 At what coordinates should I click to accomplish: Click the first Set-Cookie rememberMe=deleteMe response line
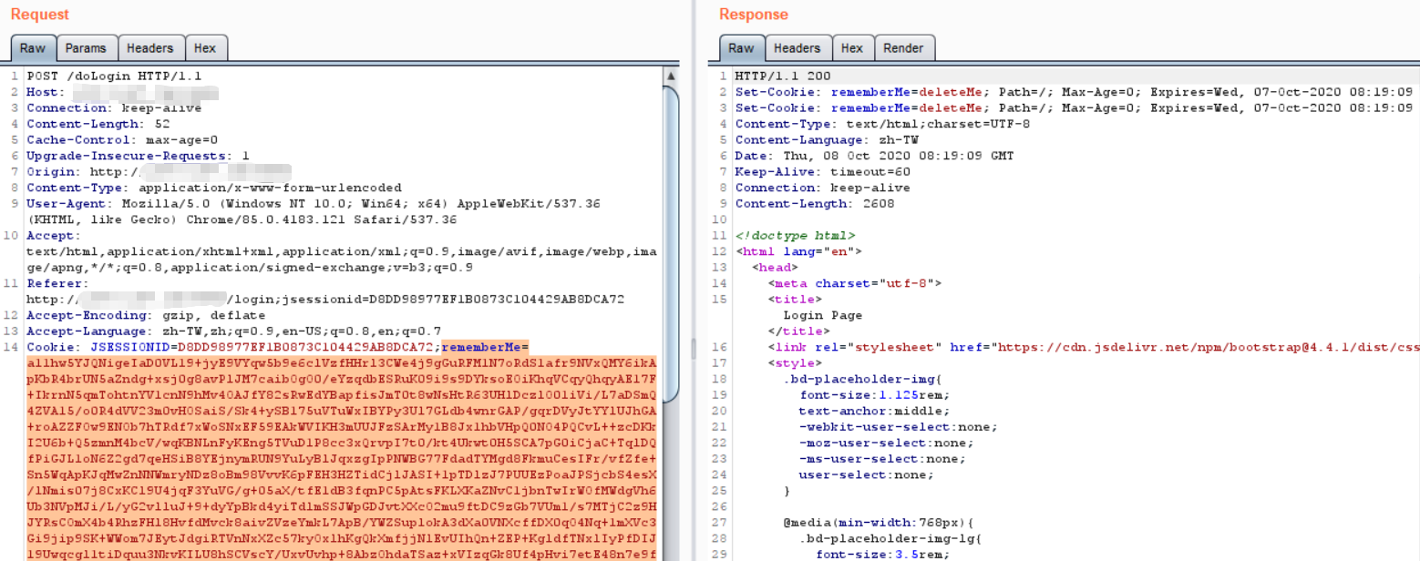1003,92
